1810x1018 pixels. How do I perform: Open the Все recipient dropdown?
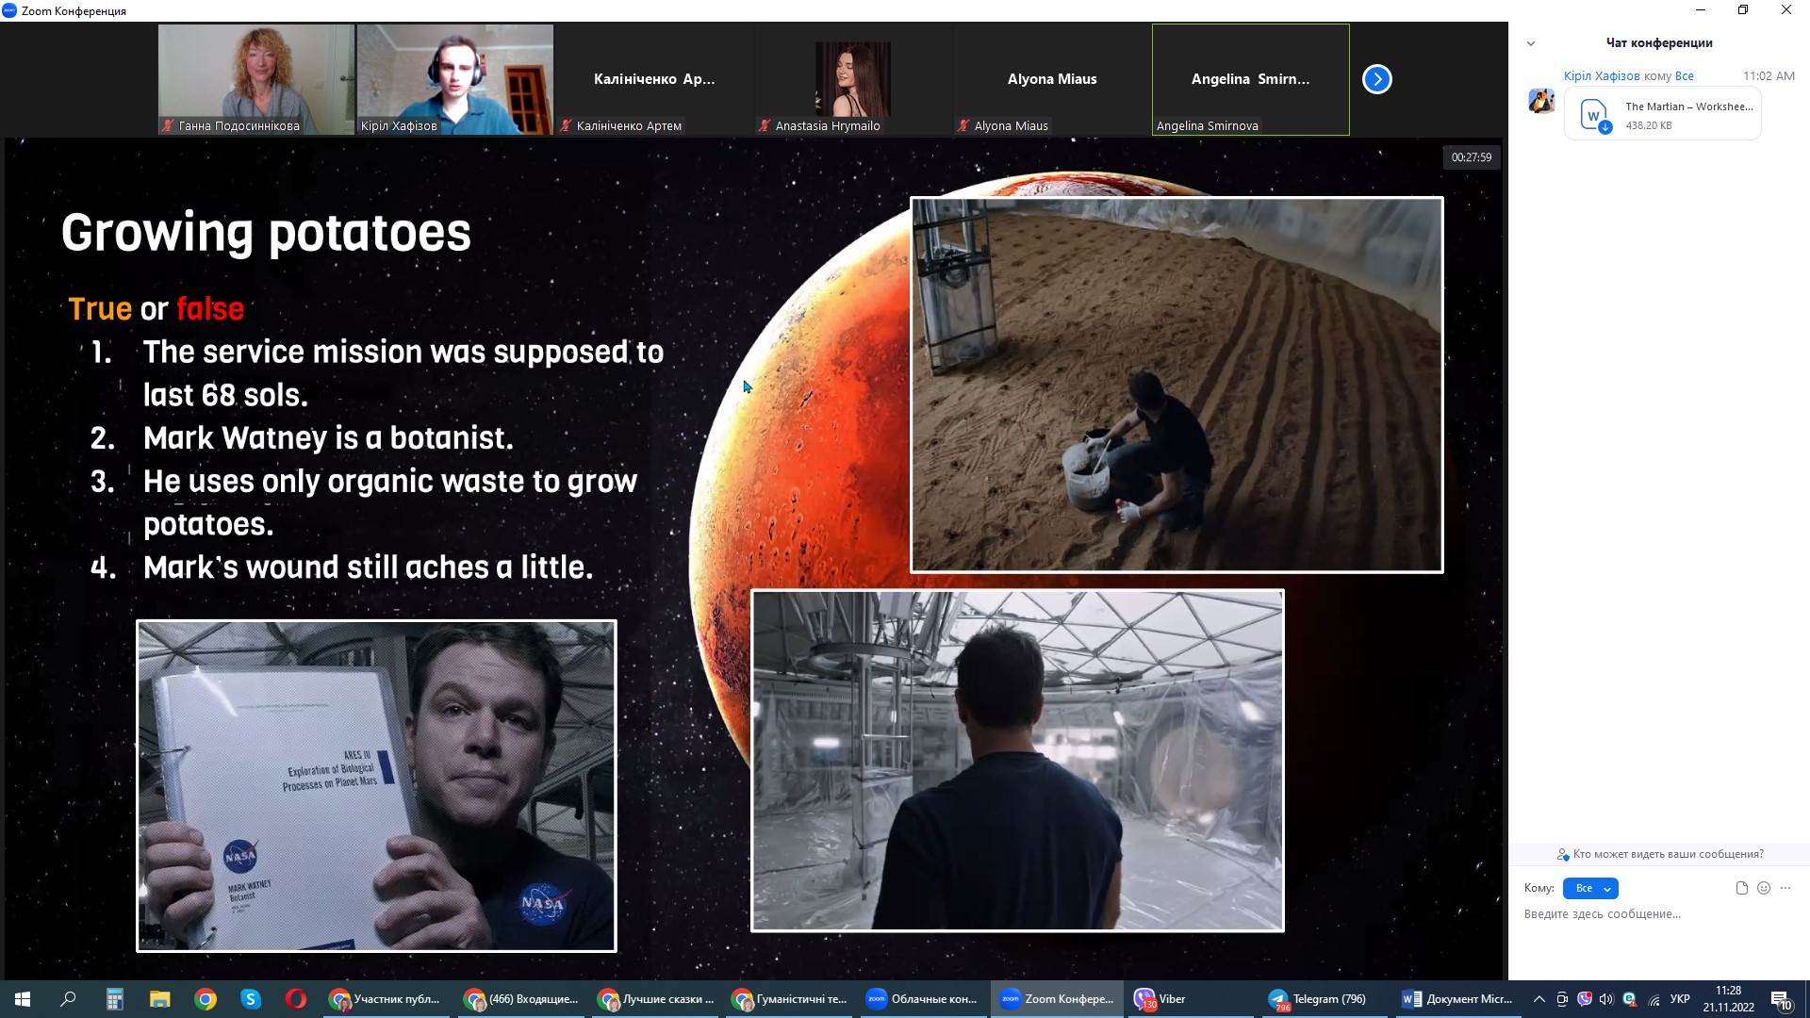(x=1590, y=888)
